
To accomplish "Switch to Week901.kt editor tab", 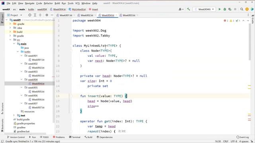I will pos(66,15).
